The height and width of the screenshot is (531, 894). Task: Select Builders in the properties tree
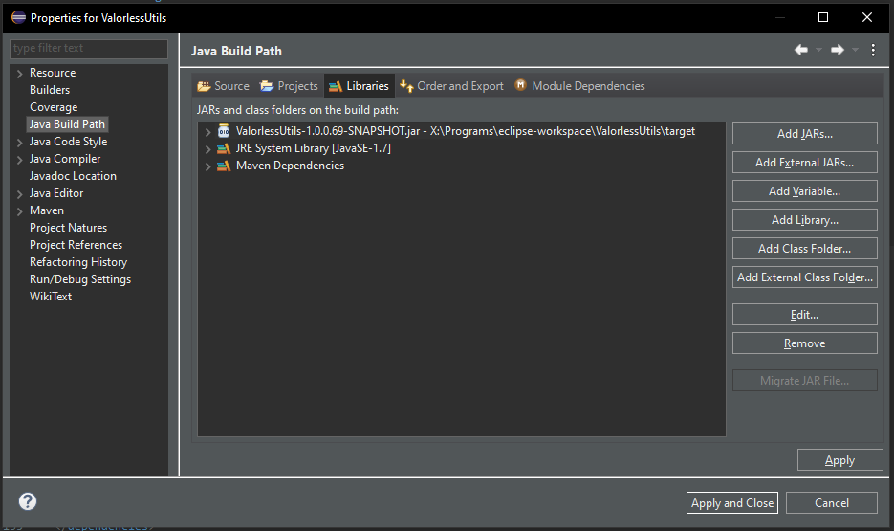(50, 90)
